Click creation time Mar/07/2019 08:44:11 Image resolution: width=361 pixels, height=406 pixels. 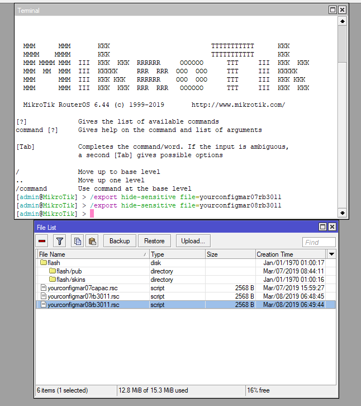[x=293, y=271]
